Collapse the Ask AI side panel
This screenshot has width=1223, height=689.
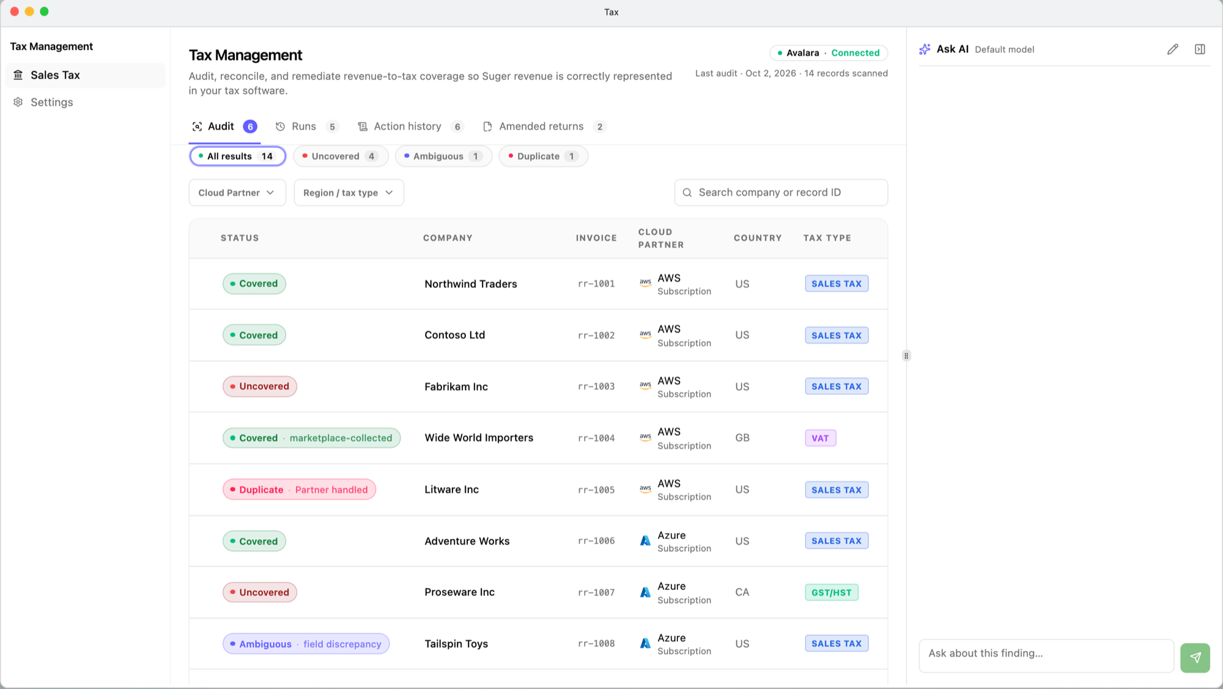click(x=1200, y=50)
